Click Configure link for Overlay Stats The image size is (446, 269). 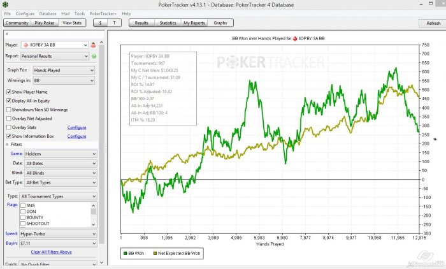click(77, 127)
